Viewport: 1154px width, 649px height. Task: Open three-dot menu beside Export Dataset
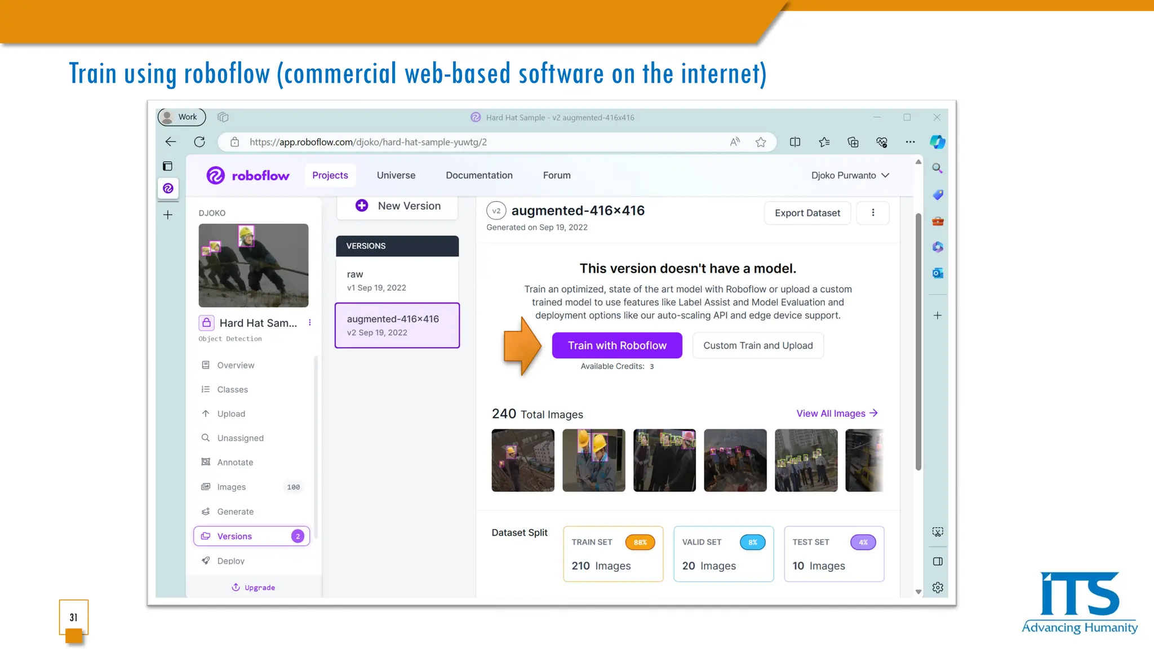pos(873,213)
